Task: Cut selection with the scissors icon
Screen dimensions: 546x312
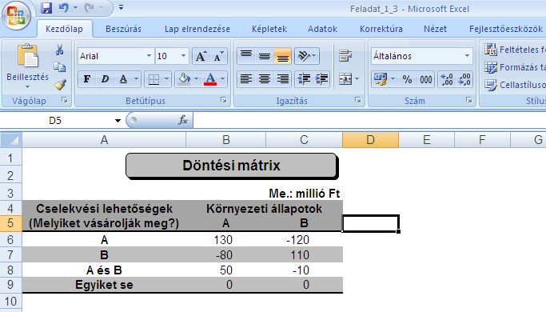Action: [59, 50]
